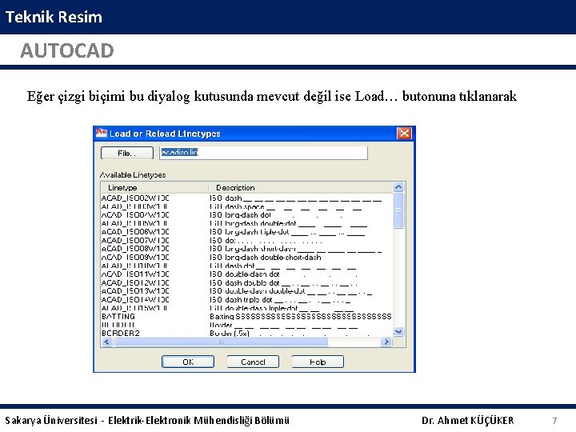576x432 pixels.
Task: Click the 'ISO dash dot' description
Action: [282, 266]
